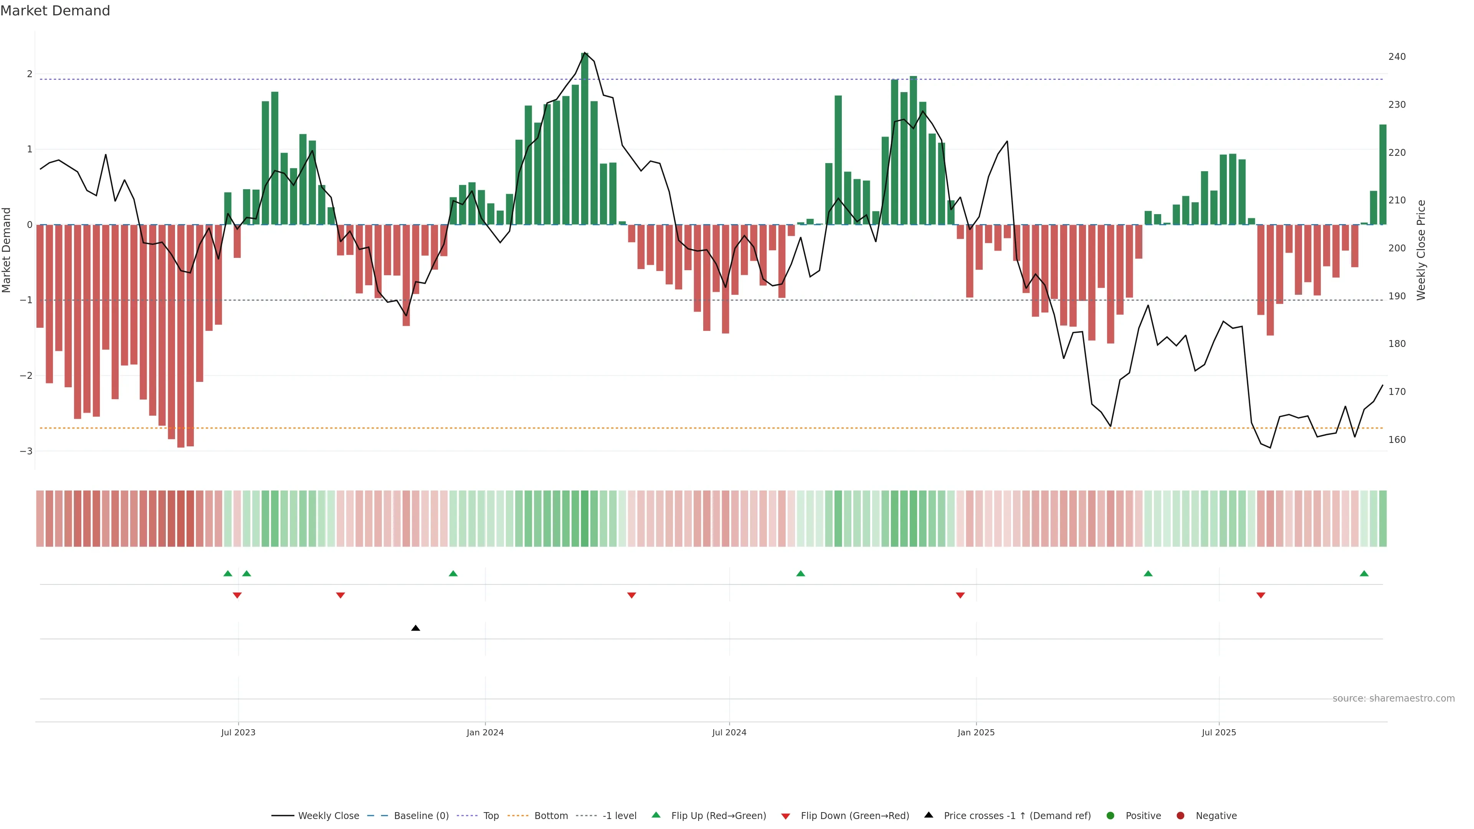The height and width of the screenshot is (829, 1474).
Task: Click the leftmost green flip-up triangle marker
Action: 228,573
